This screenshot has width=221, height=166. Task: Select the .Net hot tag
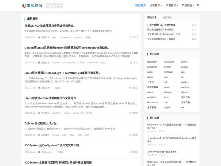(x=166, y=102)
